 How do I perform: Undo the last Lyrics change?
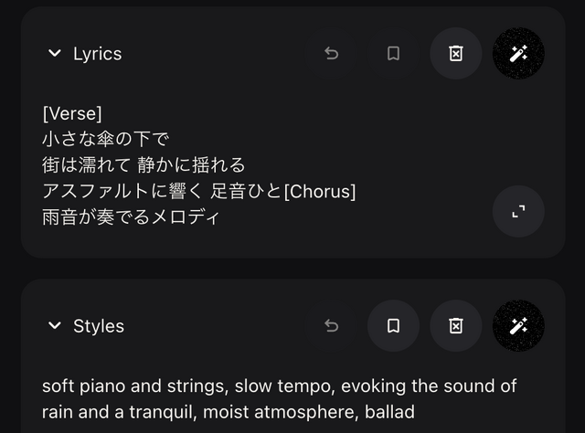pyautogui.click(x=332, y=54)
